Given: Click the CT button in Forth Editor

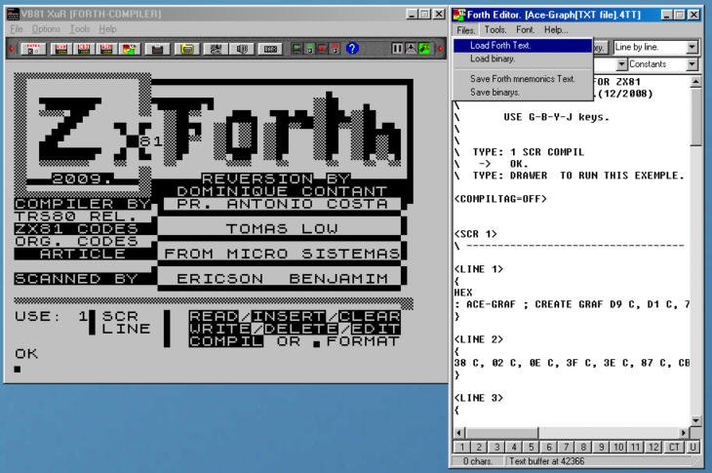Looking at the screenshot, I should tap(674, 447).
